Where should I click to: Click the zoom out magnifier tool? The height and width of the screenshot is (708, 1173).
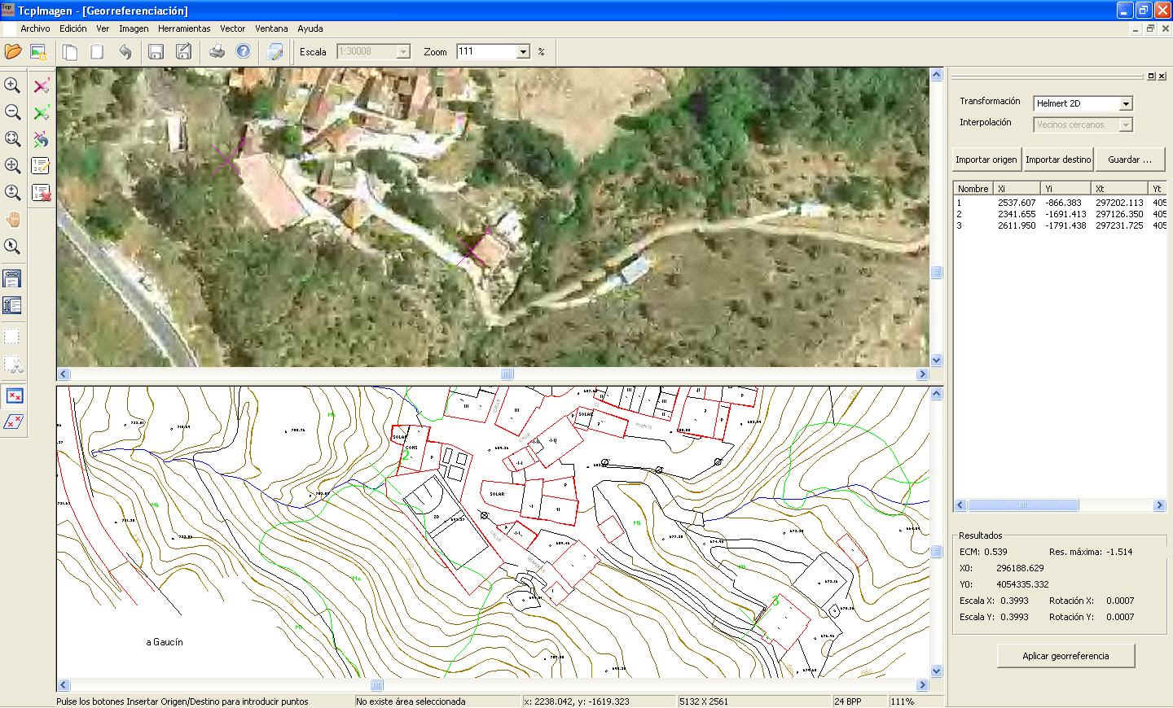click(12, 112)
